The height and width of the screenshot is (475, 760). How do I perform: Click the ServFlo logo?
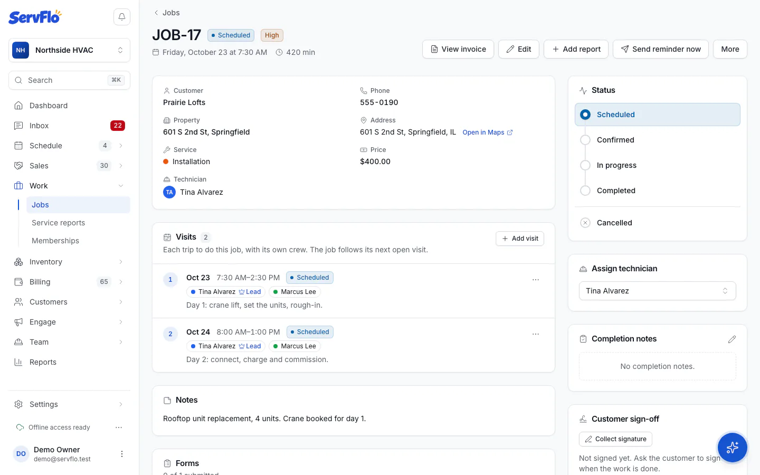(x=35, y=17)
